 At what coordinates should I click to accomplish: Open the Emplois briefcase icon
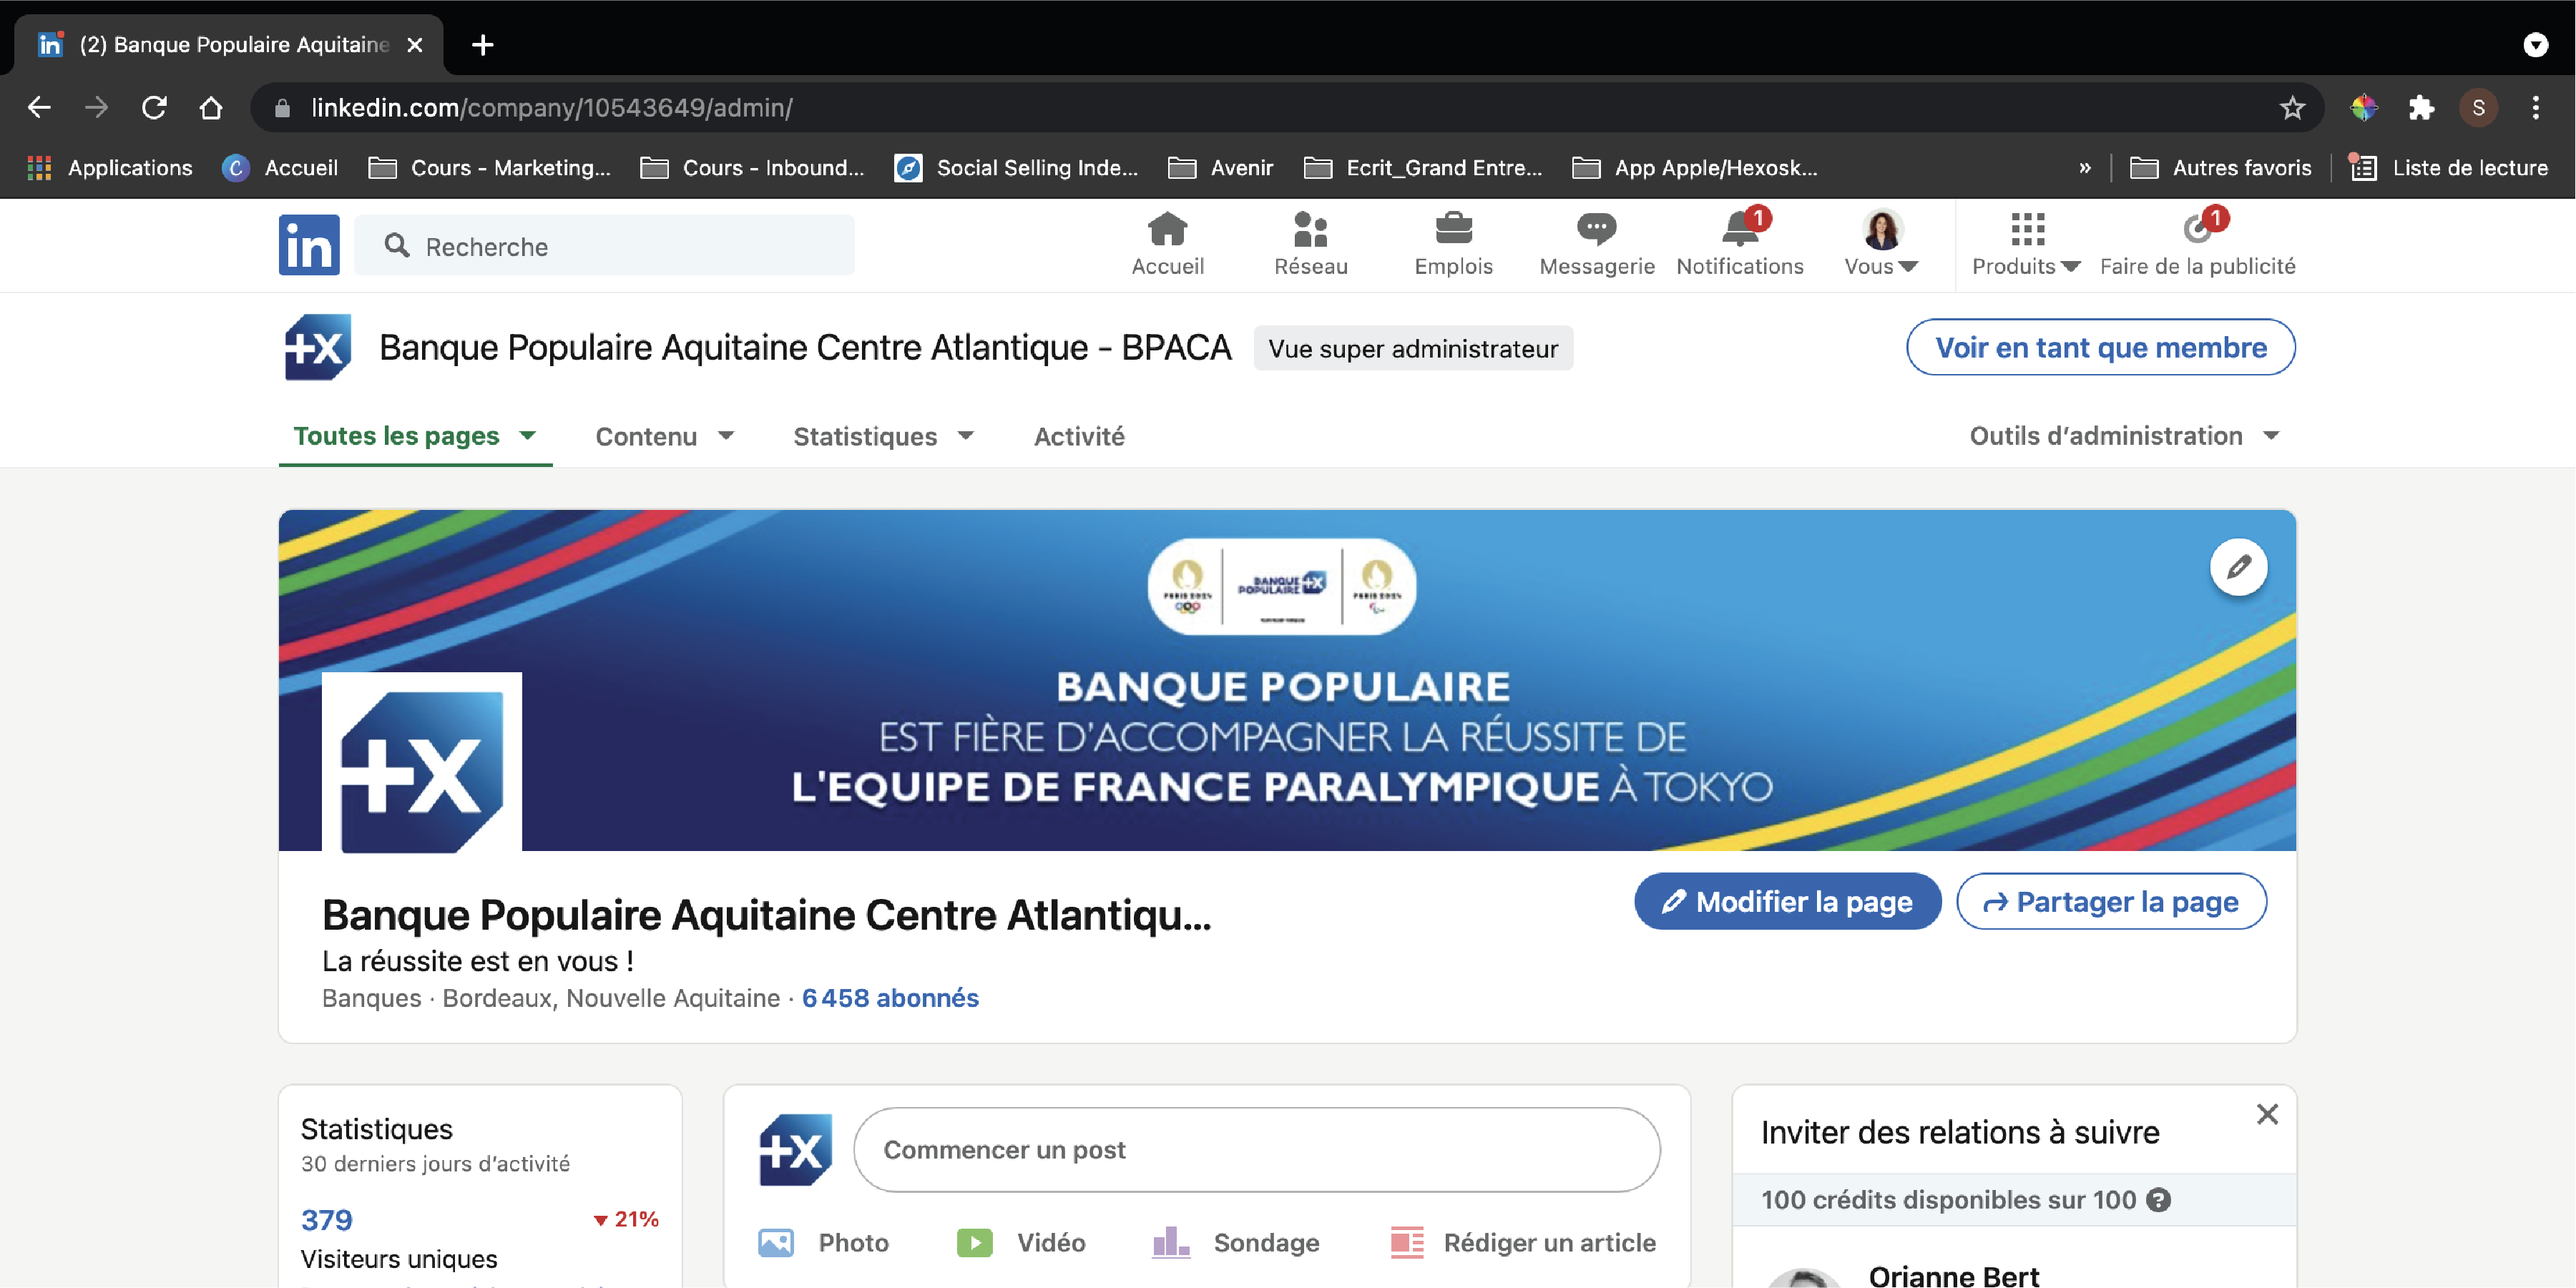click(1453, 230)
